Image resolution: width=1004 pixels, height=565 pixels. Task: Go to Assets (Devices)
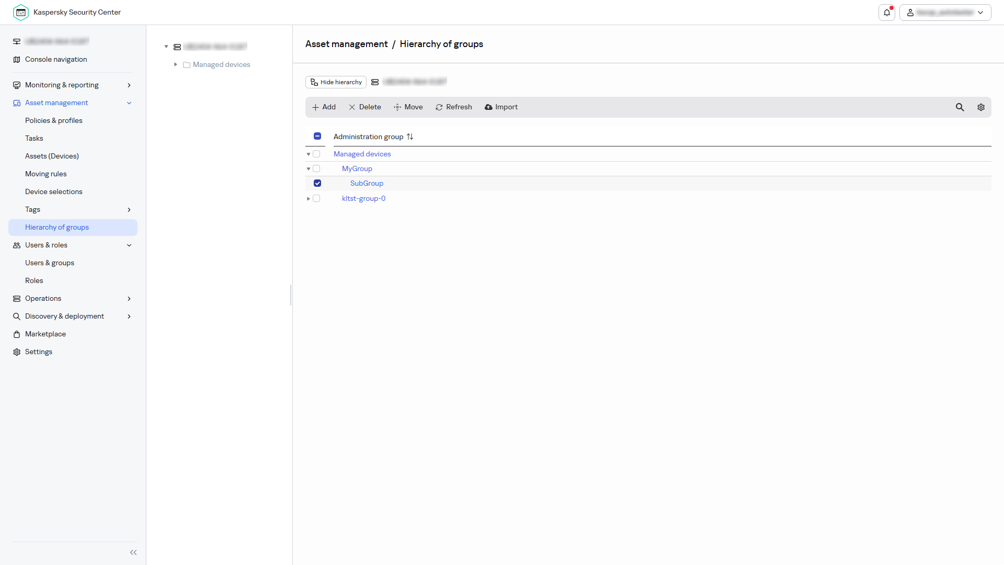coord(52,156)
